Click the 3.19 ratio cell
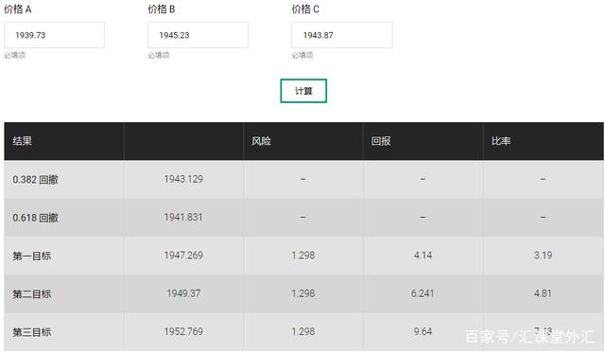Image resolution: width=605 pixels, height=354 pixels. (x=543, y=255)
